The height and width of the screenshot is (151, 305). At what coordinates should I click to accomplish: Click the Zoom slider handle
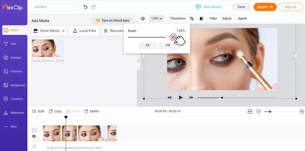tap(167, 37)
